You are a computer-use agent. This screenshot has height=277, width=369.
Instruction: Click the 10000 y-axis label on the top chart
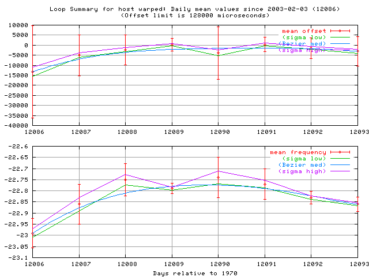pyautogui.click(x=17, y=25)
